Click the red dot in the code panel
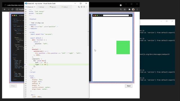 coord(12,15)
